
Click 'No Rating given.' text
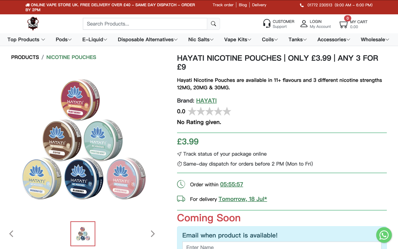tap(199, 122)
